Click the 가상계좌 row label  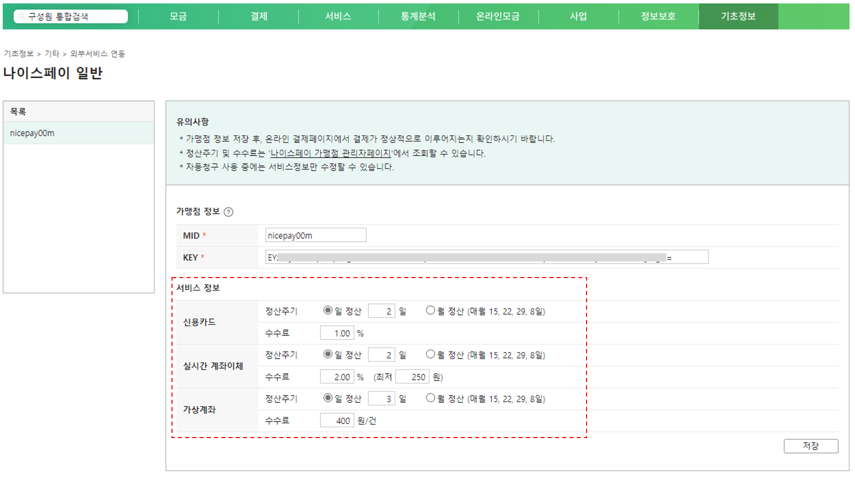[x=199, y=410]
